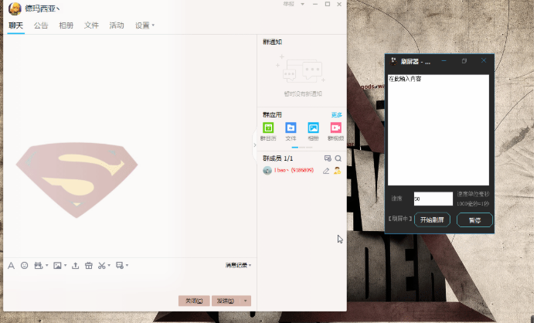Click the group avatar in title bar

tap(15, 8)
